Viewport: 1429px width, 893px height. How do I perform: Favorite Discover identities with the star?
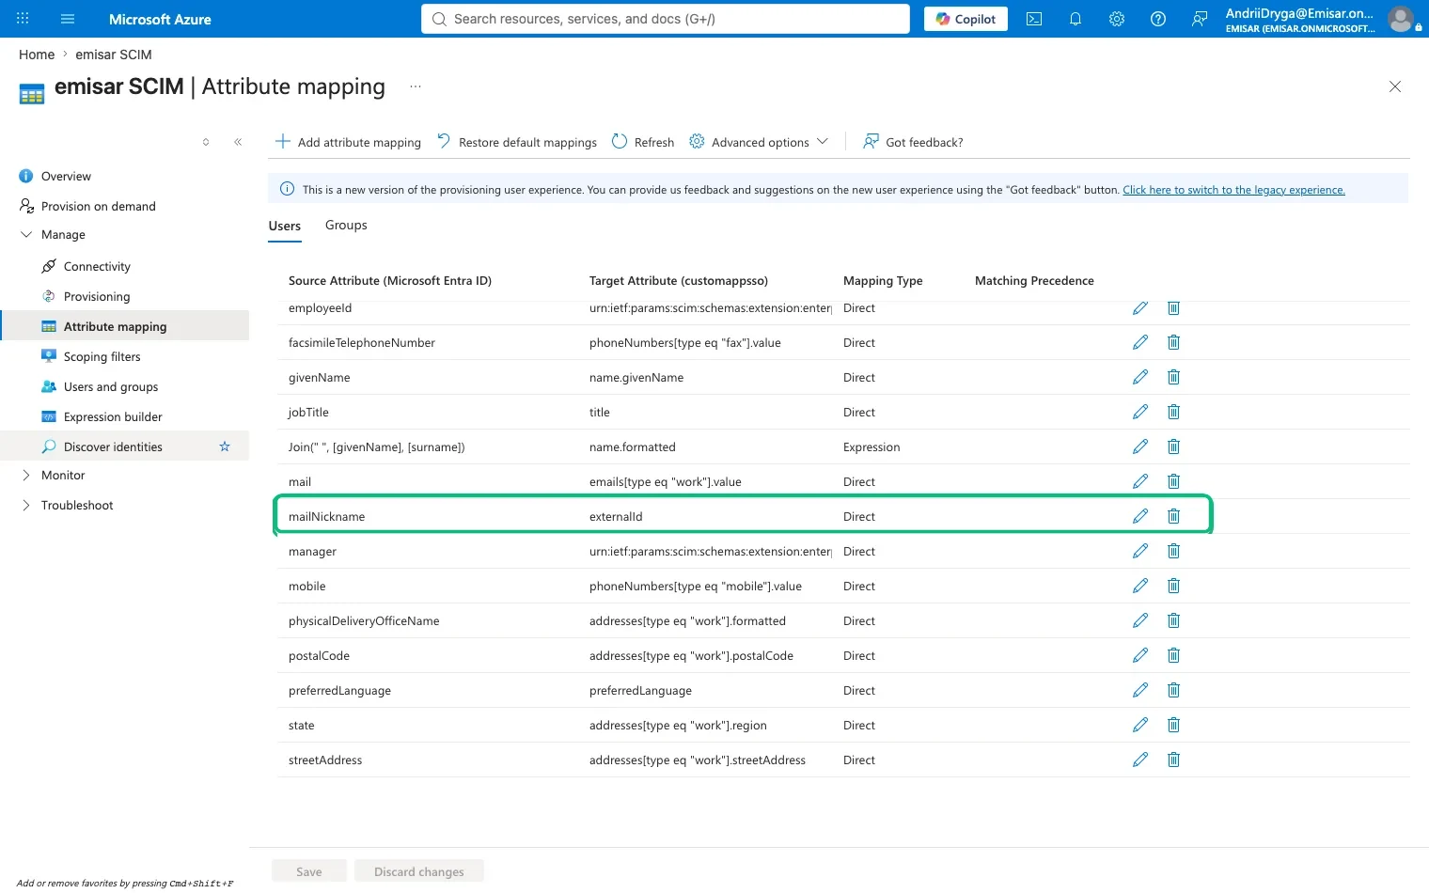point(225,446)
